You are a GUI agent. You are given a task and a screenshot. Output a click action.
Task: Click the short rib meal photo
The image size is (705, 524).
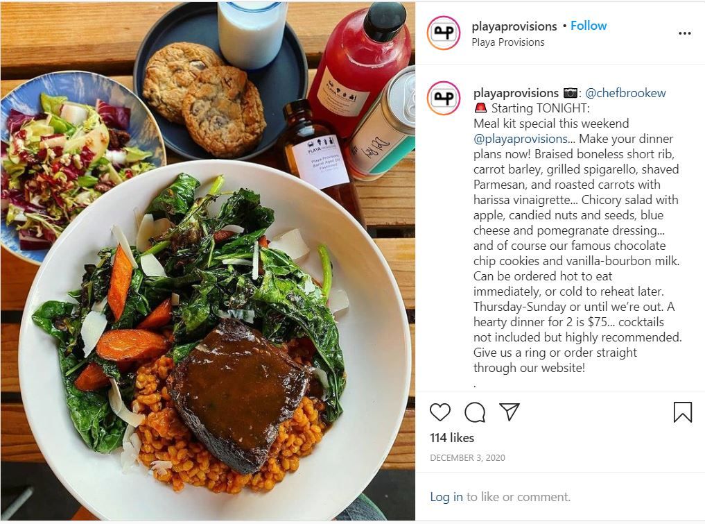tap(208, 262)
